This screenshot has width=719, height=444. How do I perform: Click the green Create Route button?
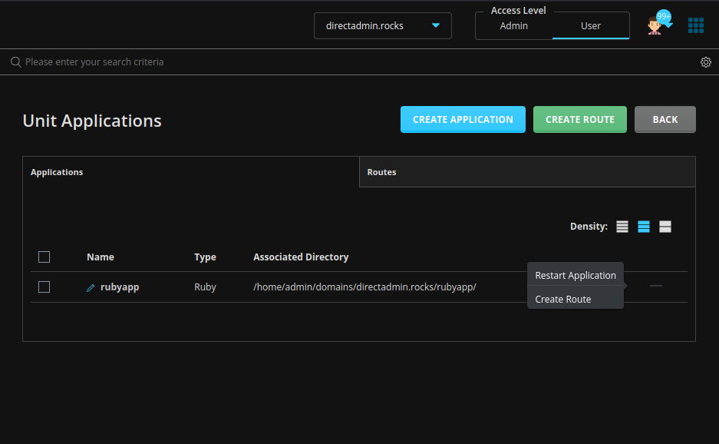point(579,119)
